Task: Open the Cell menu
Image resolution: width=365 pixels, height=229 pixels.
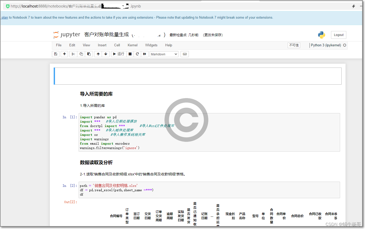Action: point(117,45)
